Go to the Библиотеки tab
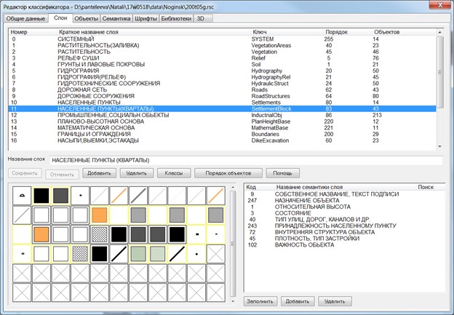The height and width of the screenshot is (315, 454). pyautogui.click(x=177, y=17)
